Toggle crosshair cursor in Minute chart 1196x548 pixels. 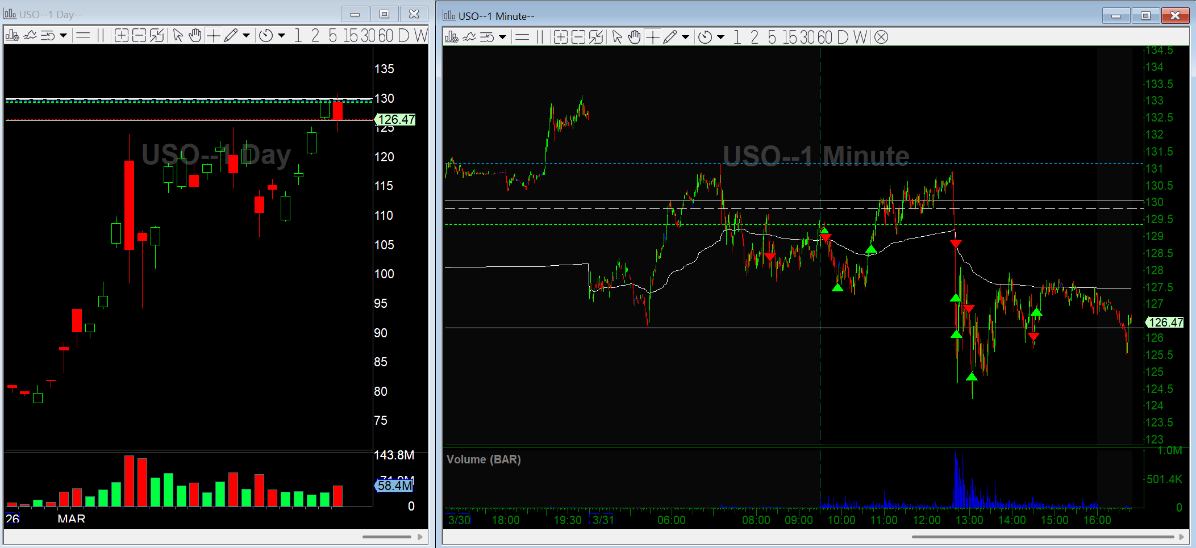click(652, 37)
